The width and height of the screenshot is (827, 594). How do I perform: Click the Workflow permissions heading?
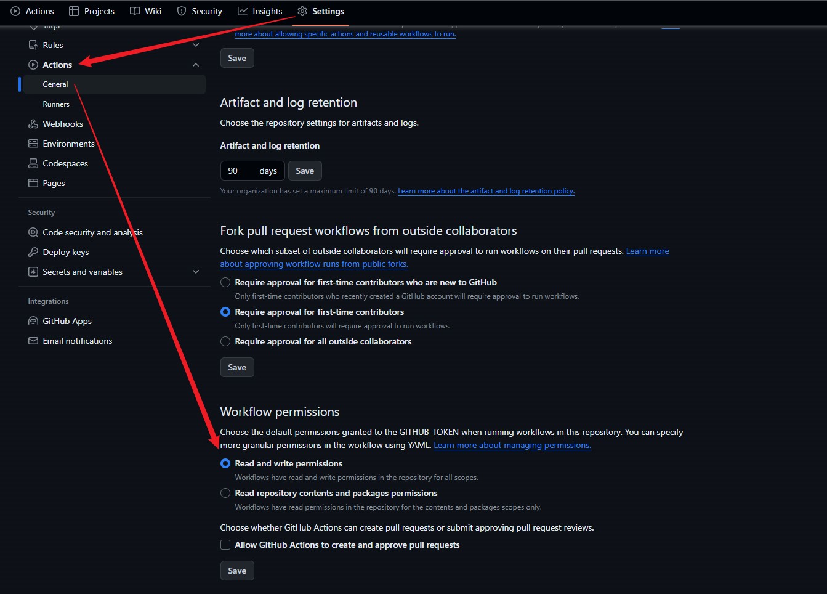tap(280, 412)
